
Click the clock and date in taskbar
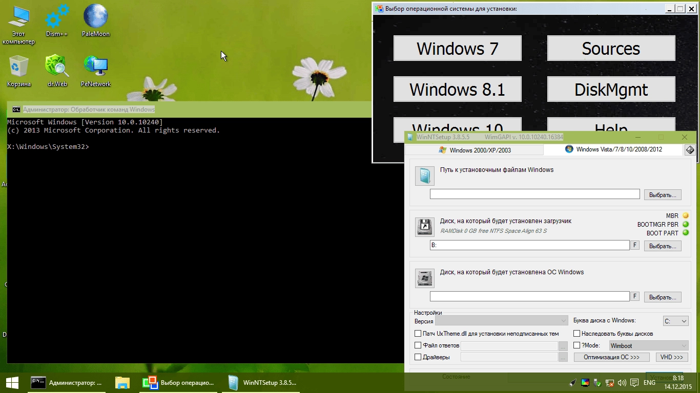(678, 382)
